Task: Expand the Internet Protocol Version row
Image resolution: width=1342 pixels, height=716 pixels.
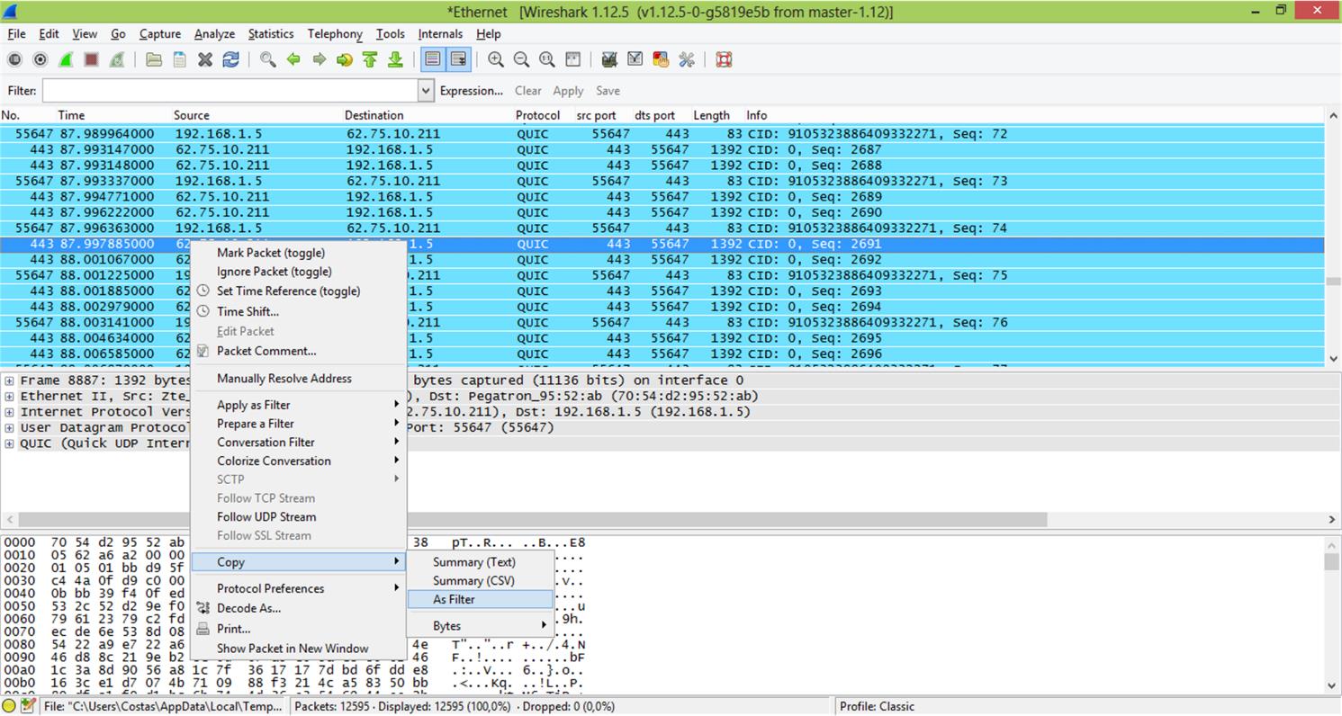Action: [9, 412]
